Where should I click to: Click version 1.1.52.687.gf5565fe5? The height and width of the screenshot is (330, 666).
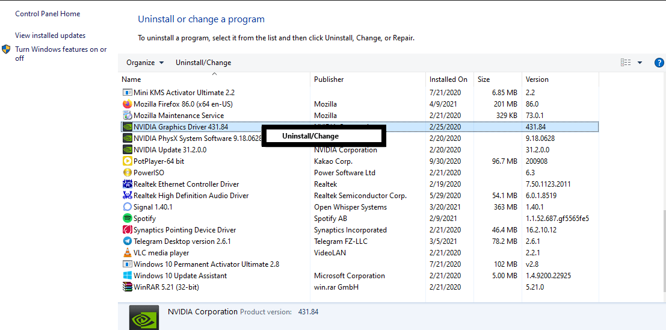tap(557, 219)
